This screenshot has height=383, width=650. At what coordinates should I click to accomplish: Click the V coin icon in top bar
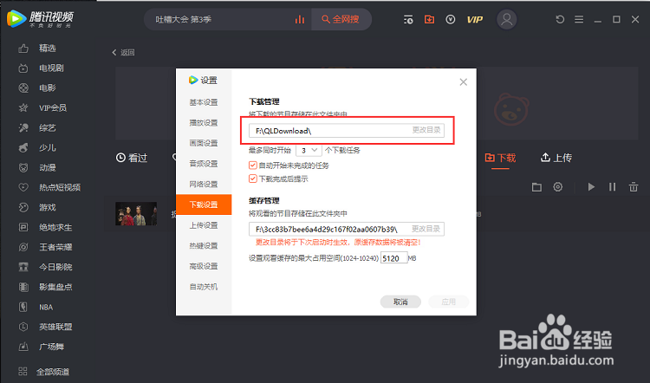tap(451, 19)
